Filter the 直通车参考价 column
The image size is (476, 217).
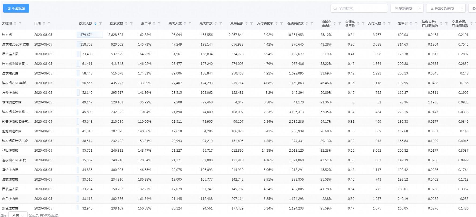[x=363, y=23]
